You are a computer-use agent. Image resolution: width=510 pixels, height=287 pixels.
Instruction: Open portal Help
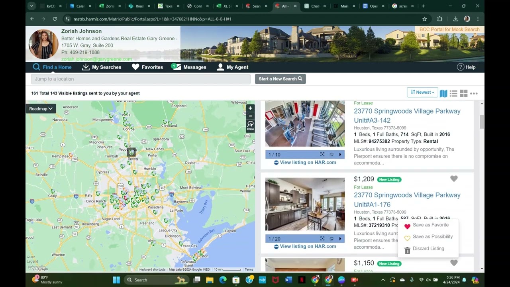[x=466, y=67]
